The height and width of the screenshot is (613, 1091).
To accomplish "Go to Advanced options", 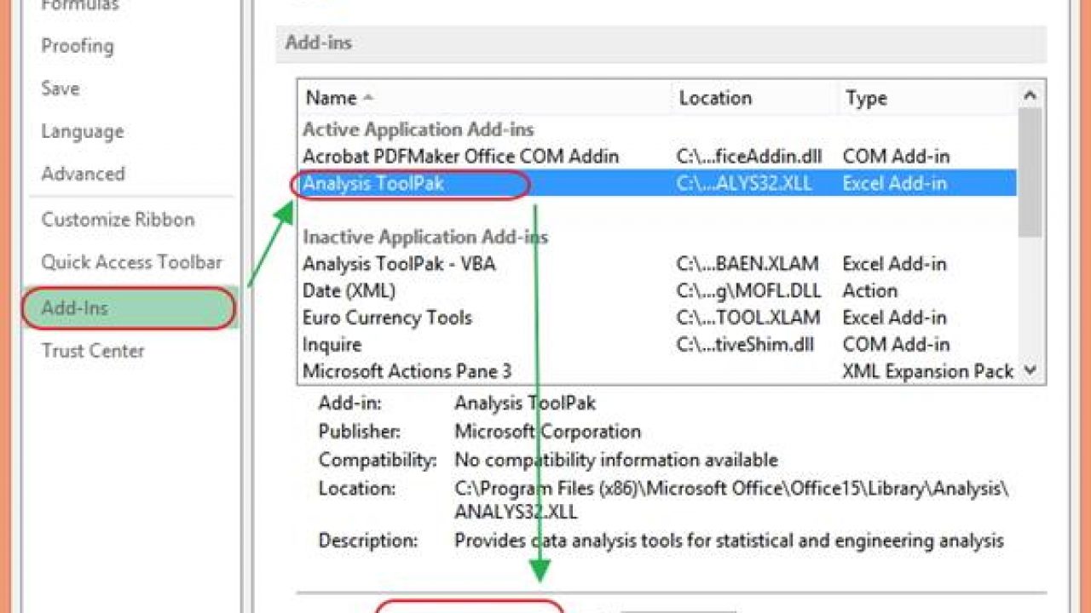I will pyautogui.click(x=84, y=174).
